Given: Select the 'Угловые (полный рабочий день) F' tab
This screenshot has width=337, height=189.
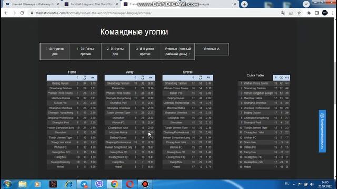Looking at the screenshot, I should (x=178, y=51).
